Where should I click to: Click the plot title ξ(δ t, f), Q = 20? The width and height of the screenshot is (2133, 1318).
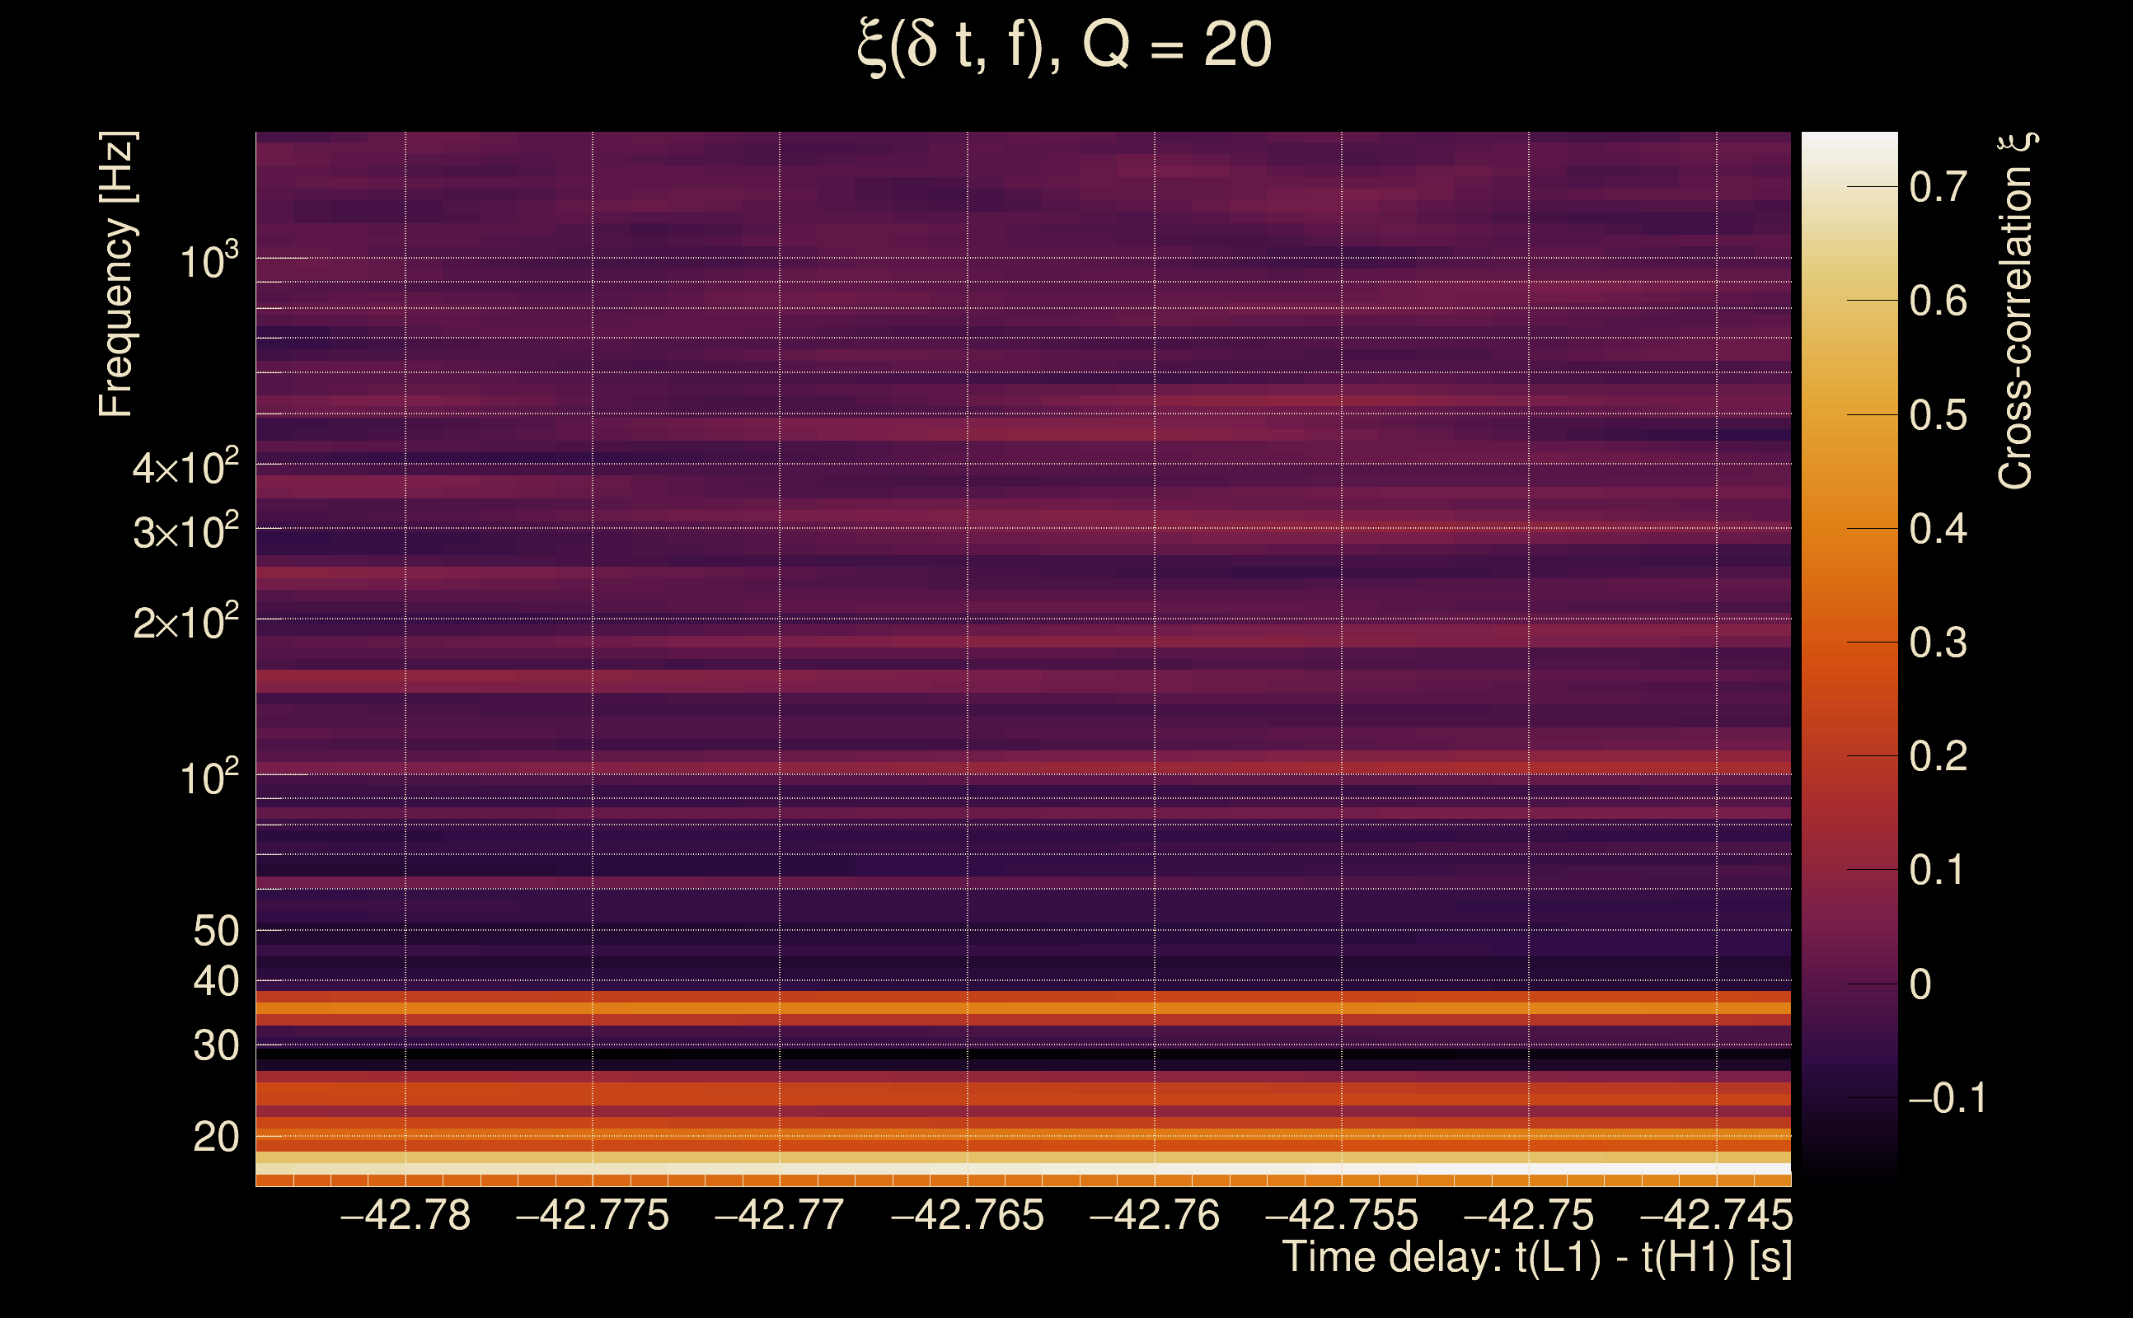pyautogui.click(x=1065, y=45)
